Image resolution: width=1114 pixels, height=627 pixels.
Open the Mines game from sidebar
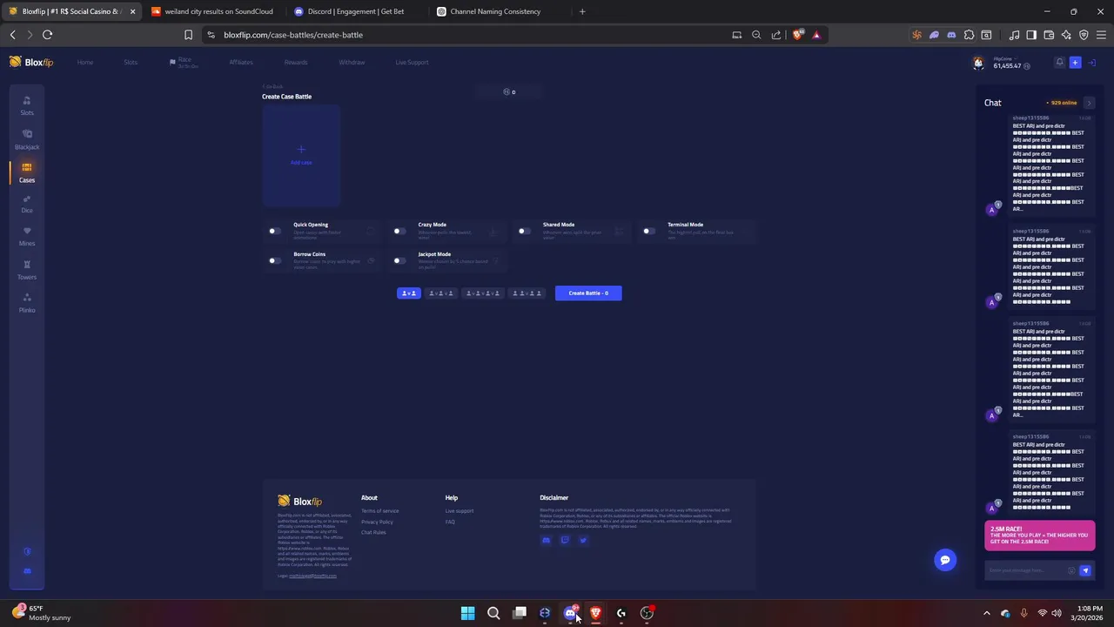[x=27, y=236]
